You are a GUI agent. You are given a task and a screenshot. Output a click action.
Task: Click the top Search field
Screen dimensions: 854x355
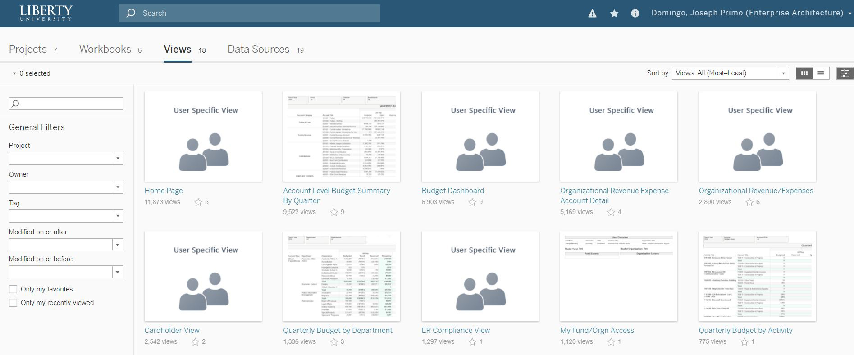click(249, 13)
